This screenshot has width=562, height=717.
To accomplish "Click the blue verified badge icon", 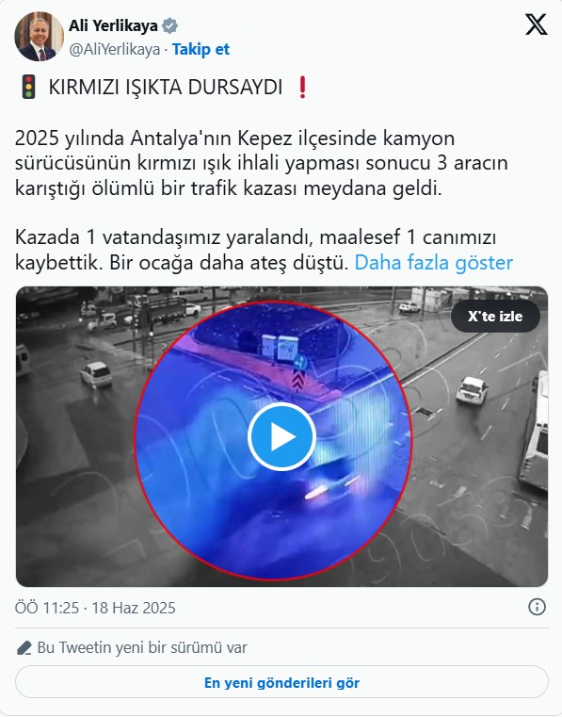I will 170,25.
